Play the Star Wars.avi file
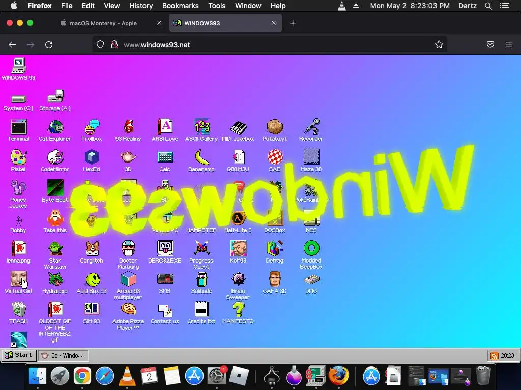Screen dimensions: 521x390 point(55,255)
